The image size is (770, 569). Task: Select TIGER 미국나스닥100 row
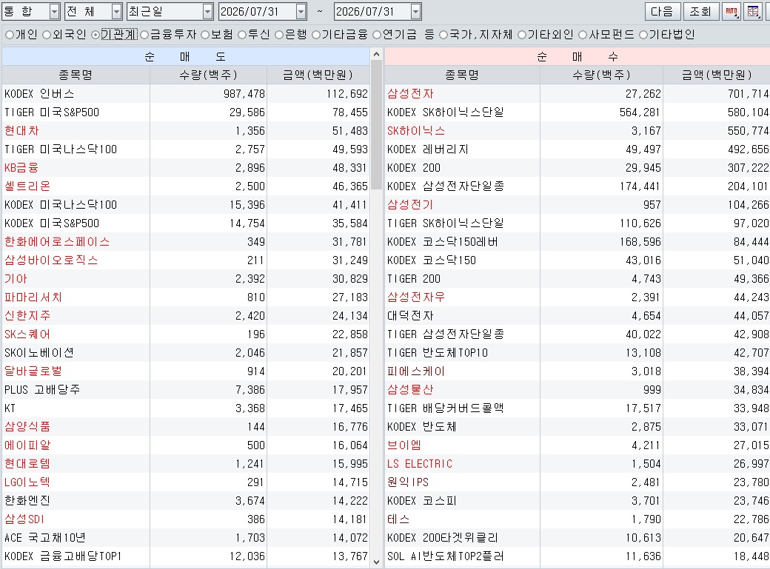pyautogui.click(x=186, y=149)
